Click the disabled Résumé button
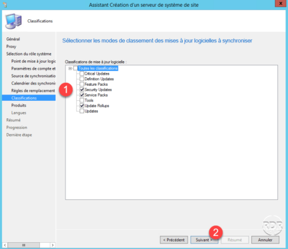The height and width of the screenshot is (249, 288). coord(235,240)
